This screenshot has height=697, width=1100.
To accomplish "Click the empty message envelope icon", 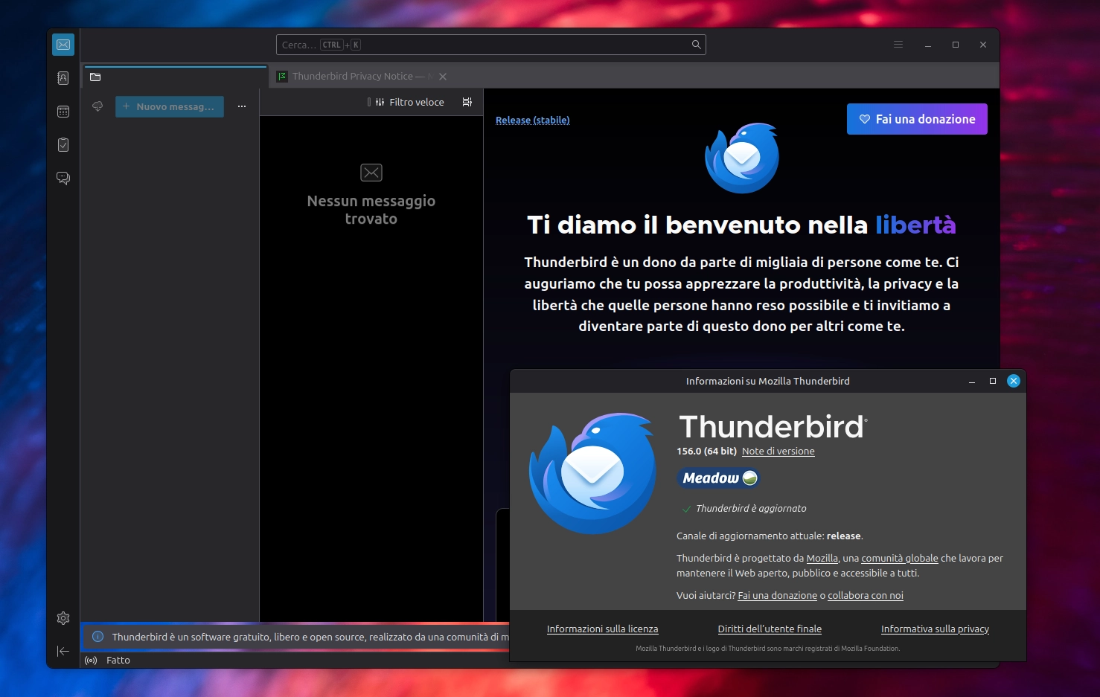I will [371, 173].
